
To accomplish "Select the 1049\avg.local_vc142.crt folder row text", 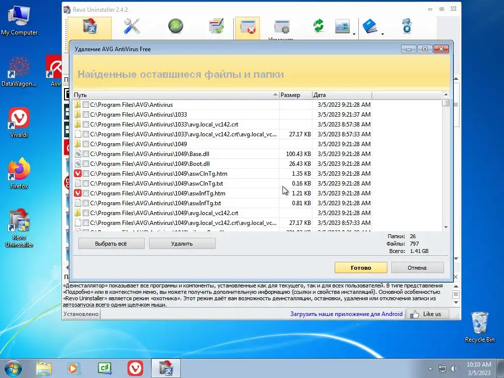I will click(x=164, y=213).
